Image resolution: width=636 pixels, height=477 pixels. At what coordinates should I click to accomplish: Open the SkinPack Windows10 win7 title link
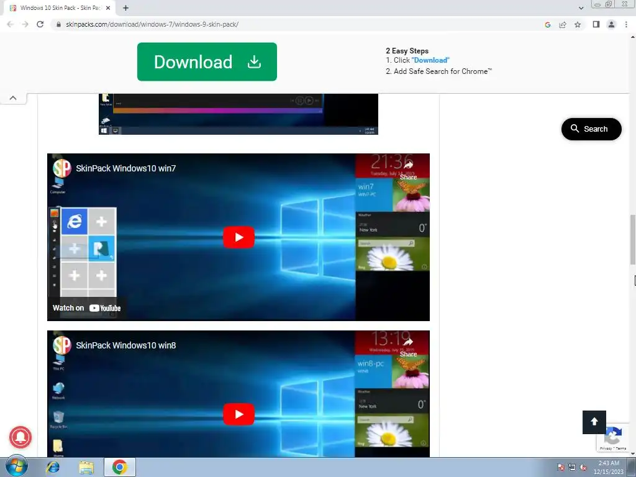pyautogui.click(x=125, y=168)
